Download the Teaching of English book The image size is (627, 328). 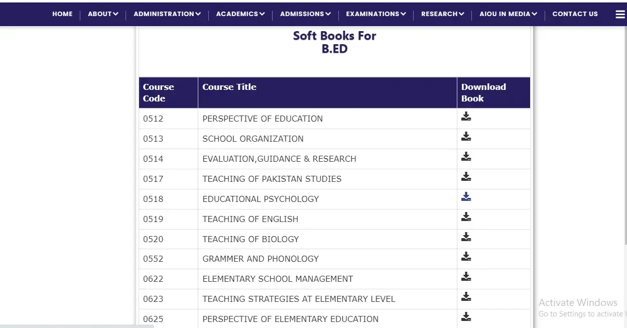(466, 217)
